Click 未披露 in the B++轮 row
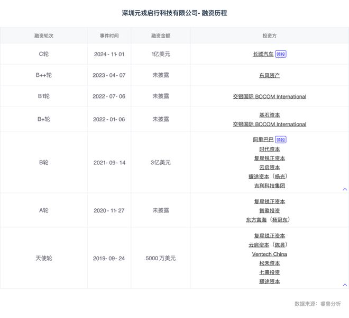349x318 pixels. [x=161, y=75]
